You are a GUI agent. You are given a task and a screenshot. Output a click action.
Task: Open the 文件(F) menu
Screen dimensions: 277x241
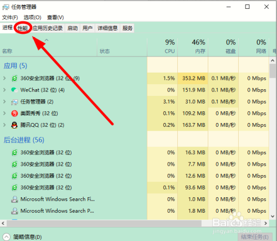click(10, 18)
